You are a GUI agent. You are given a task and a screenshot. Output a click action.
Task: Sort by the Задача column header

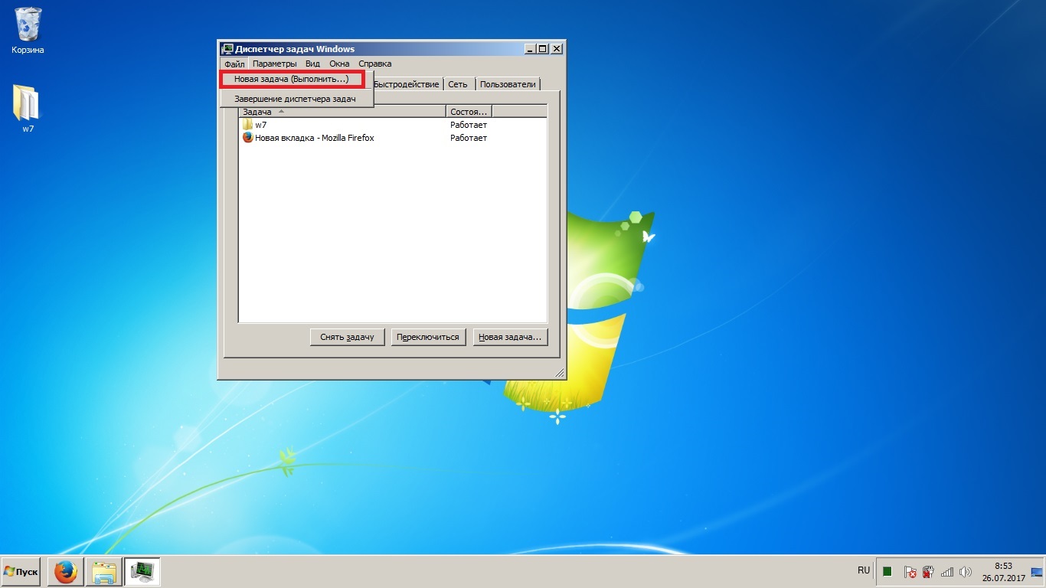click(x=342, y=112)
